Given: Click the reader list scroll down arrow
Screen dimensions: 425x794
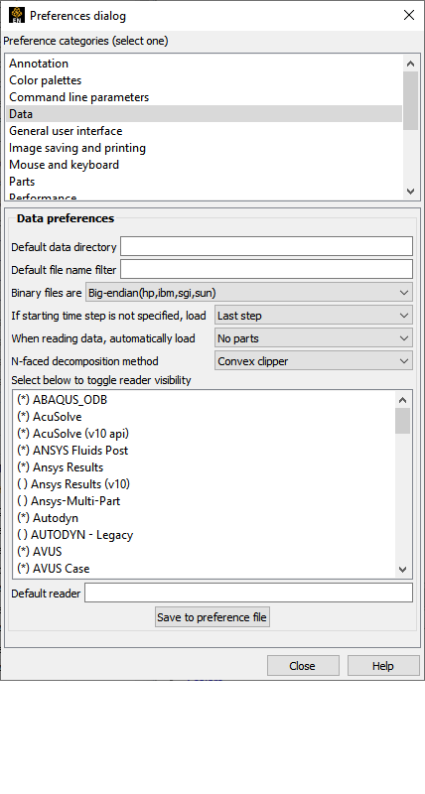Looking at the screenshot, I should click(x=403, y=569).
